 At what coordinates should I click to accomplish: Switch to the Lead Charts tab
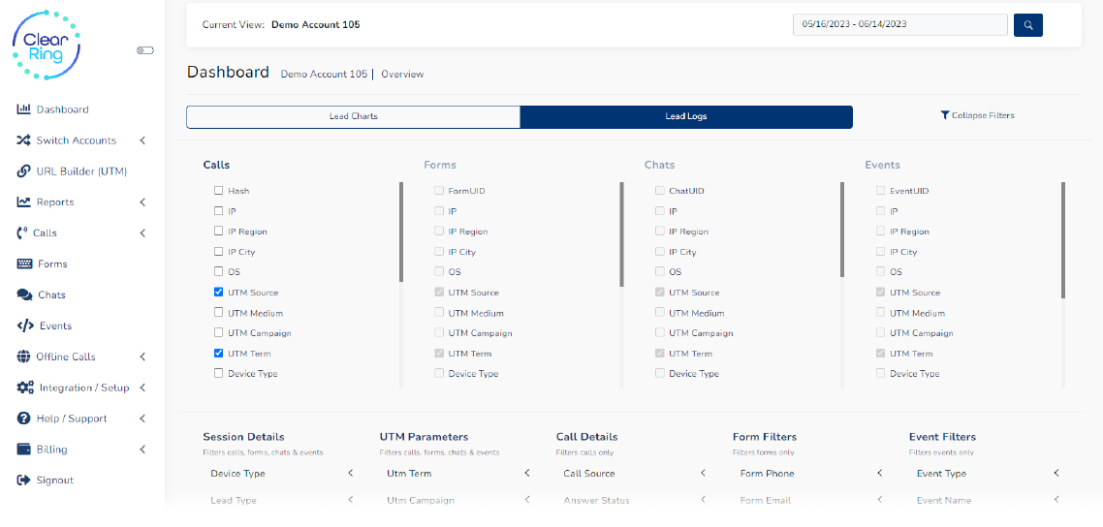click(353, 116)
